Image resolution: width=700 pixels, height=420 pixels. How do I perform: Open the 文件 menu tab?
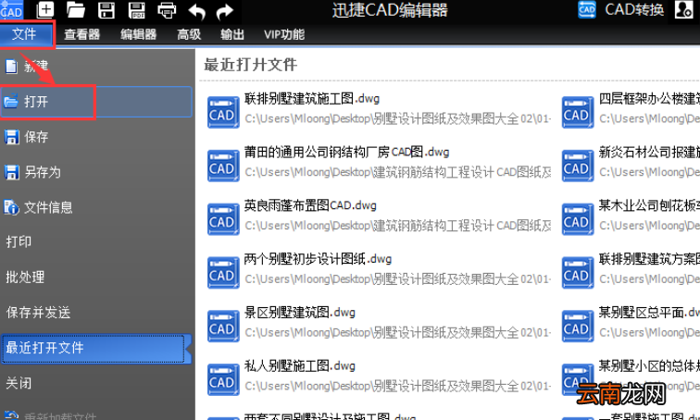tap(26, 34)
